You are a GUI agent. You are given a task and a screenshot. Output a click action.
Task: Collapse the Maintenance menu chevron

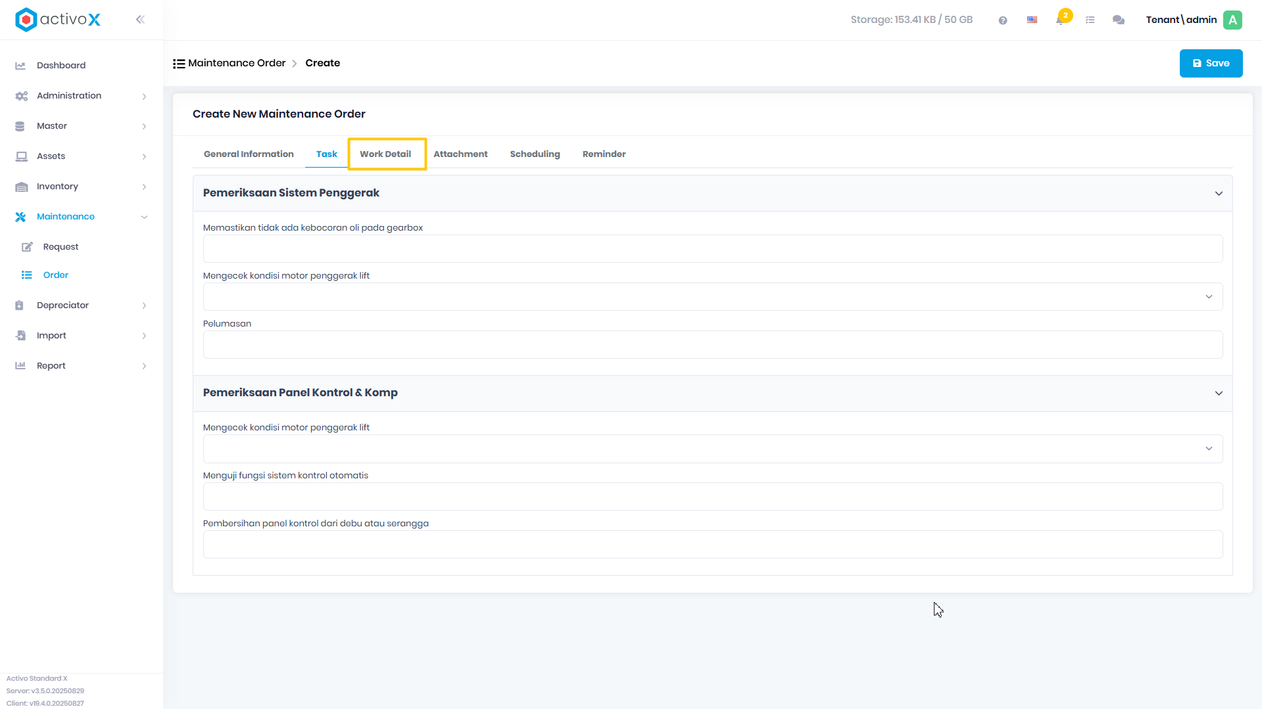(144, 217)
